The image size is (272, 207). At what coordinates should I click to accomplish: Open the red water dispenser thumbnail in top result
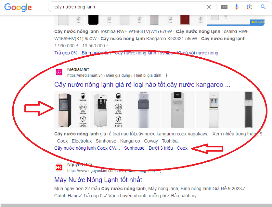tap(191, 20)
